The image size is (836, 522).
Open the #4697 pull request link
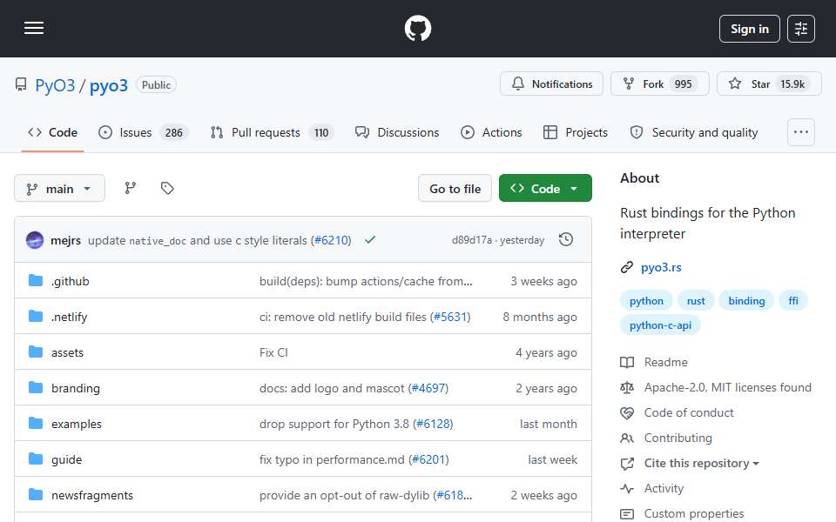[428, 388]
